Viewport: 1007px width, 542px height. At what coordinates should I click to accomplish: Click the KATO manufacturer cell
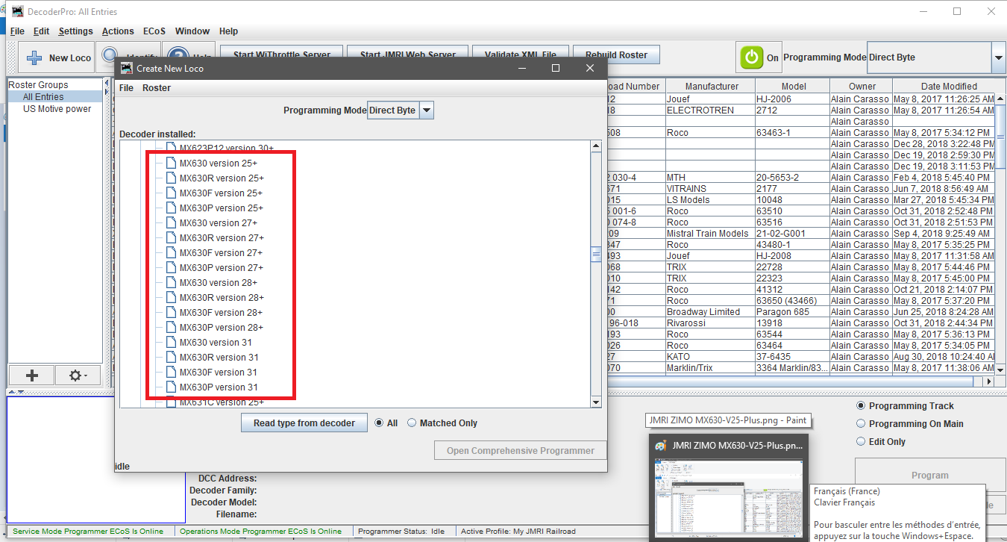point(710,357)
